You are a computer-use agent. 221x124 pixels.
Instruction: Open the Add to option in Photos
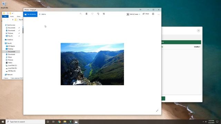pyautogui.click(x=42, y=14)
